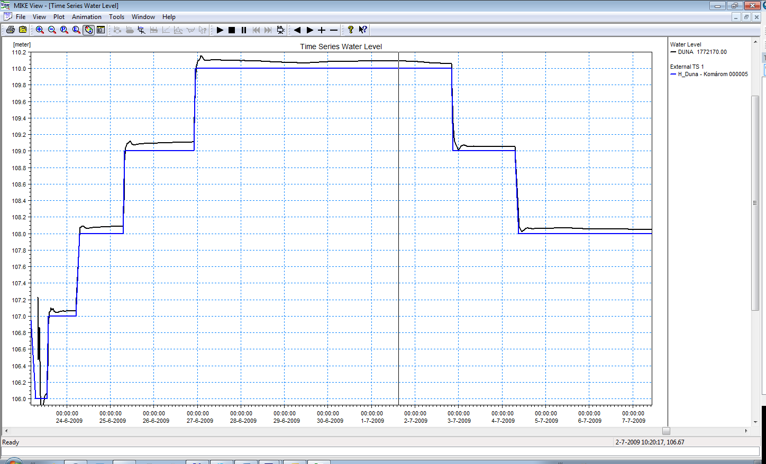Click the legend/properties window icon
The width and height of the screenshot is (766, 464).
click(x=101, y=30)
